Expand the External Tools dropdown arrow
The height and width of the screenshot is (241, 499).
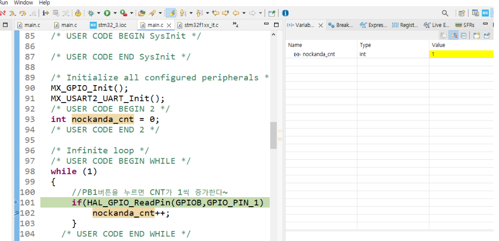click(131, 13)
